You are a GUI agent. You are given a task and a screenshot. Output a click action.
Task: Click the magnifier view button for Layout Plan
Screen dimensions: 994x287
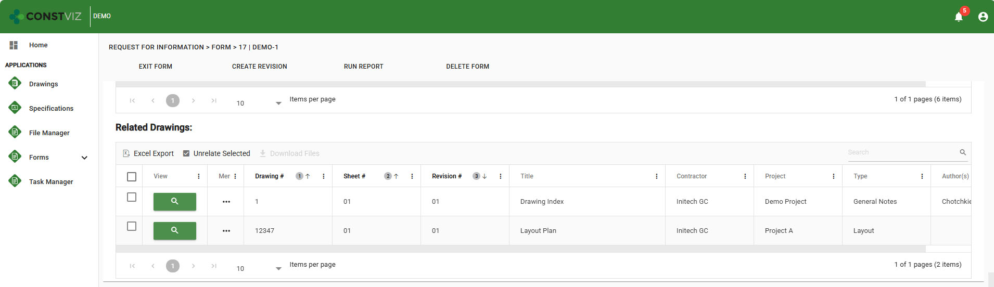[174, 230]
